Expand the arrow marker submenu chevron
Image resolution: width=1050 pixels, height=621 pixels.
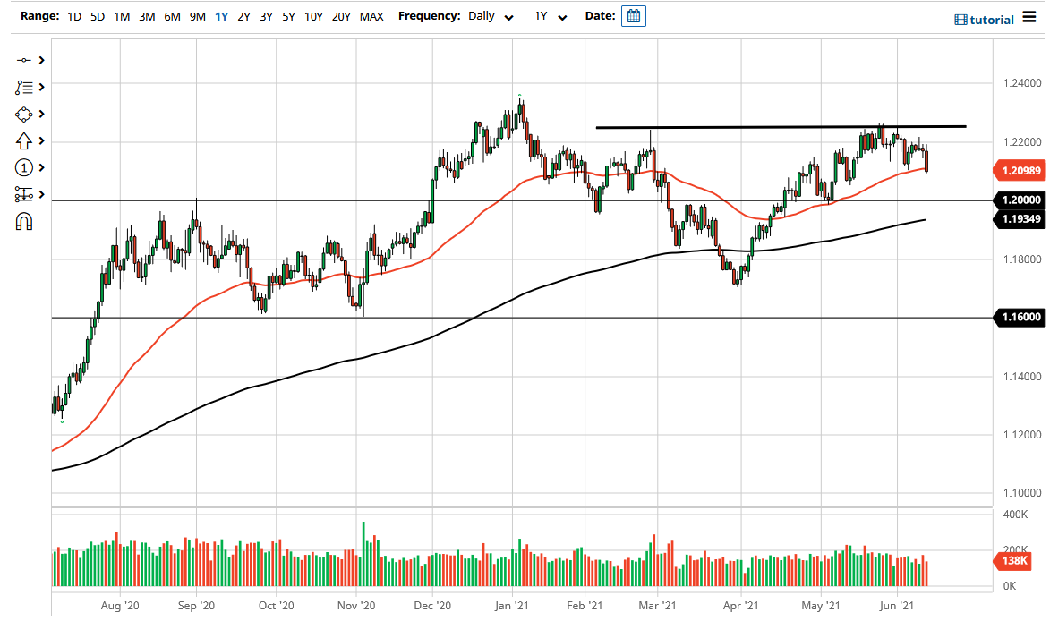41,140
